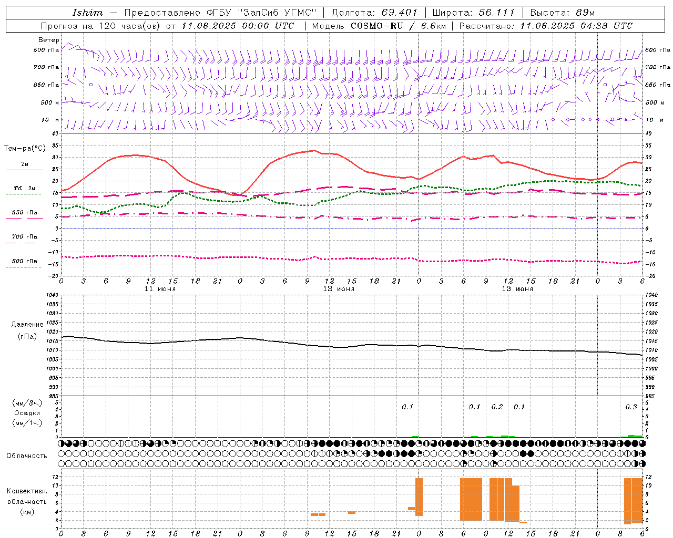Screen dimensions: 673x538
Task: Click the "Тем-ра(°C)" temperature axis title
Action: 25,149
